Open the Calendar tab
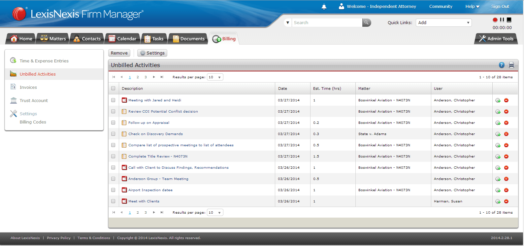 pos(122,39)
